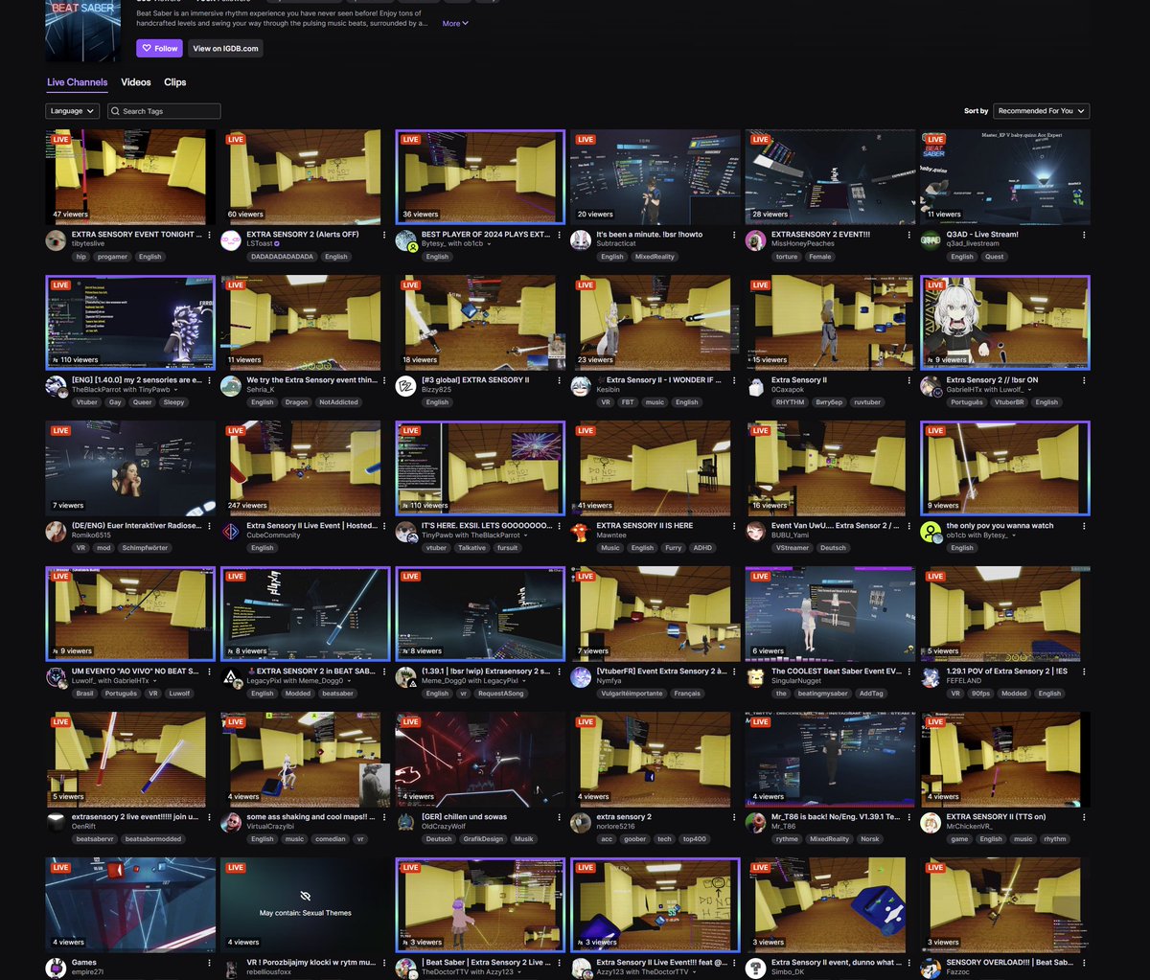1150x980 pixels.
Task: Click Nymfya profile avatar
Action: (581, 677)
